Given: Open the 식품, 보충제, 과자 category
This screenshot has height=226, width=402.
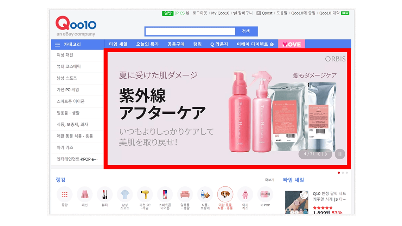Looking at the screenshot, I should 77,124.
